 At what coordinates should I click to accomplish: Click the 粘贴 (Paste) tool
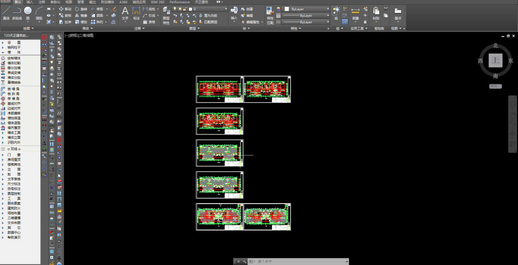(376, 13)
